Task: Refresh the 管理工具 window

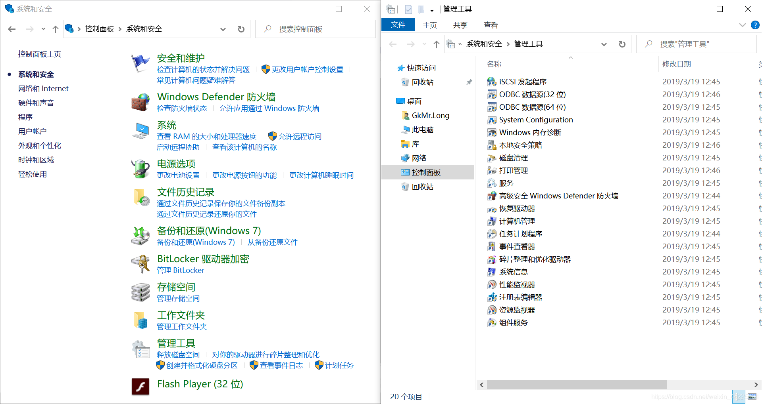Action: click(622, 44)
